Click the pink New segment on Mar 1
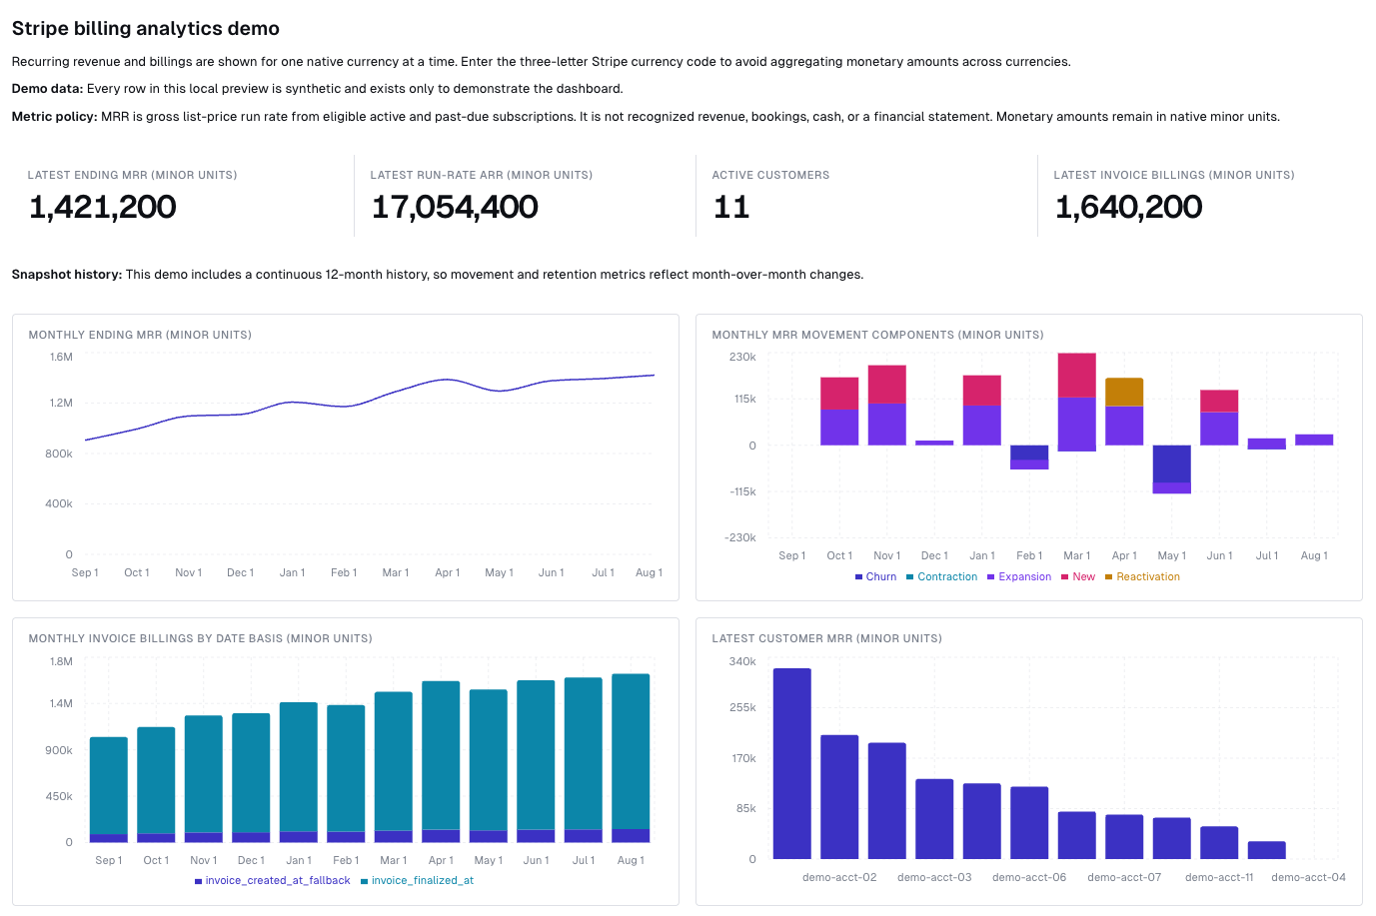This screenshot has width=1376, height=916. pos(1077,375)
